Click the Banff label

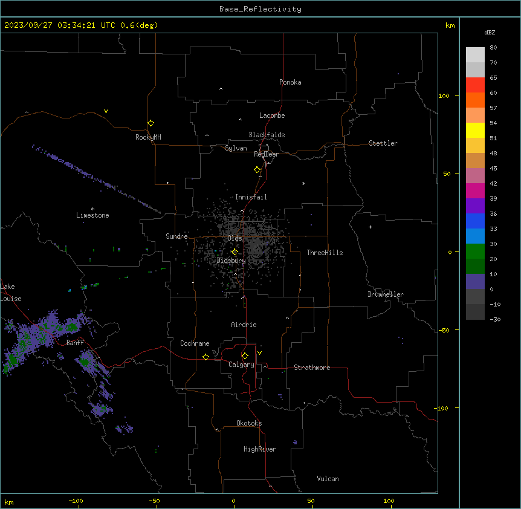[75, 343]
